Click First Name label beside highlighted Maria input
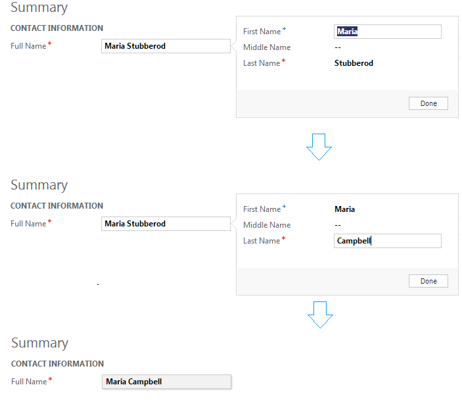The height and width of the screenshot is (410, 462). pyautogui.click(x=262, y=32)
